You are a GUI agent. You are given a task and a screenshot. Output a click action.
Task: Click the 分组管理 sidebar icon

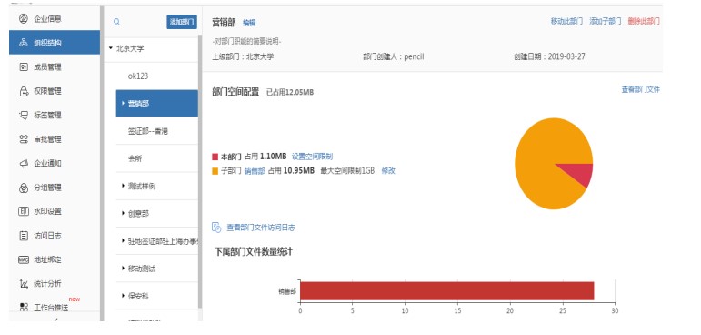24,188
